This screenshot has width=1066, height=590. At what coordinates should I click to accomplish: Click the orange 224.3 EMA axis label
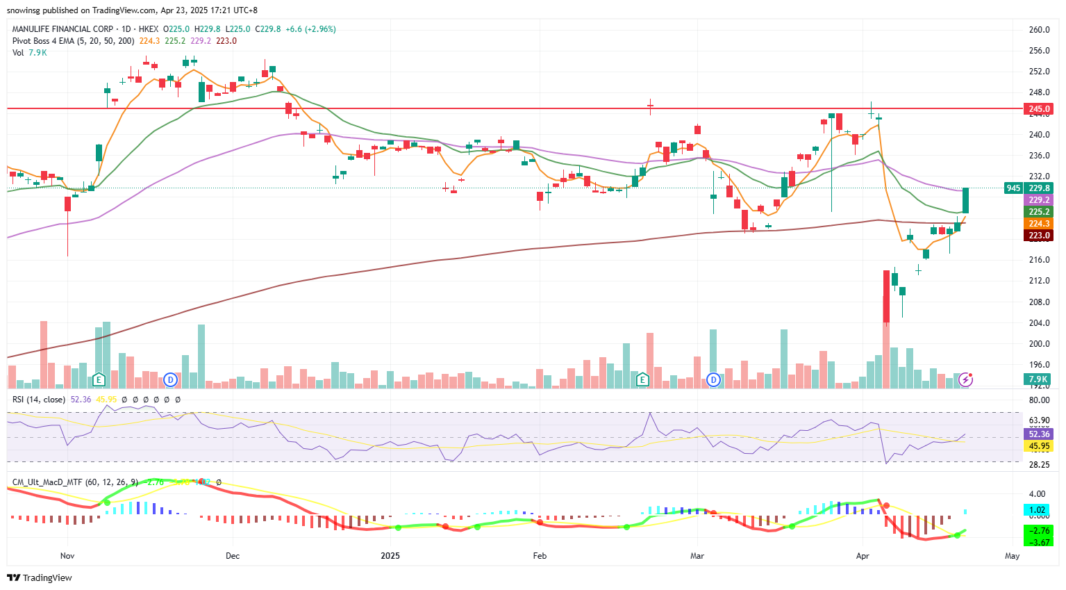click(1039, 224)
